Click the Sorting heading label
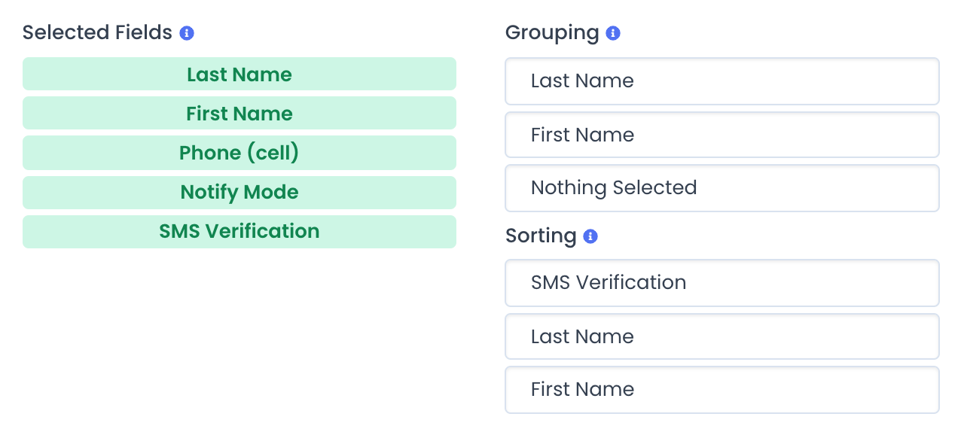This screenshot has height=435, width=964. [x=541, y=236]
